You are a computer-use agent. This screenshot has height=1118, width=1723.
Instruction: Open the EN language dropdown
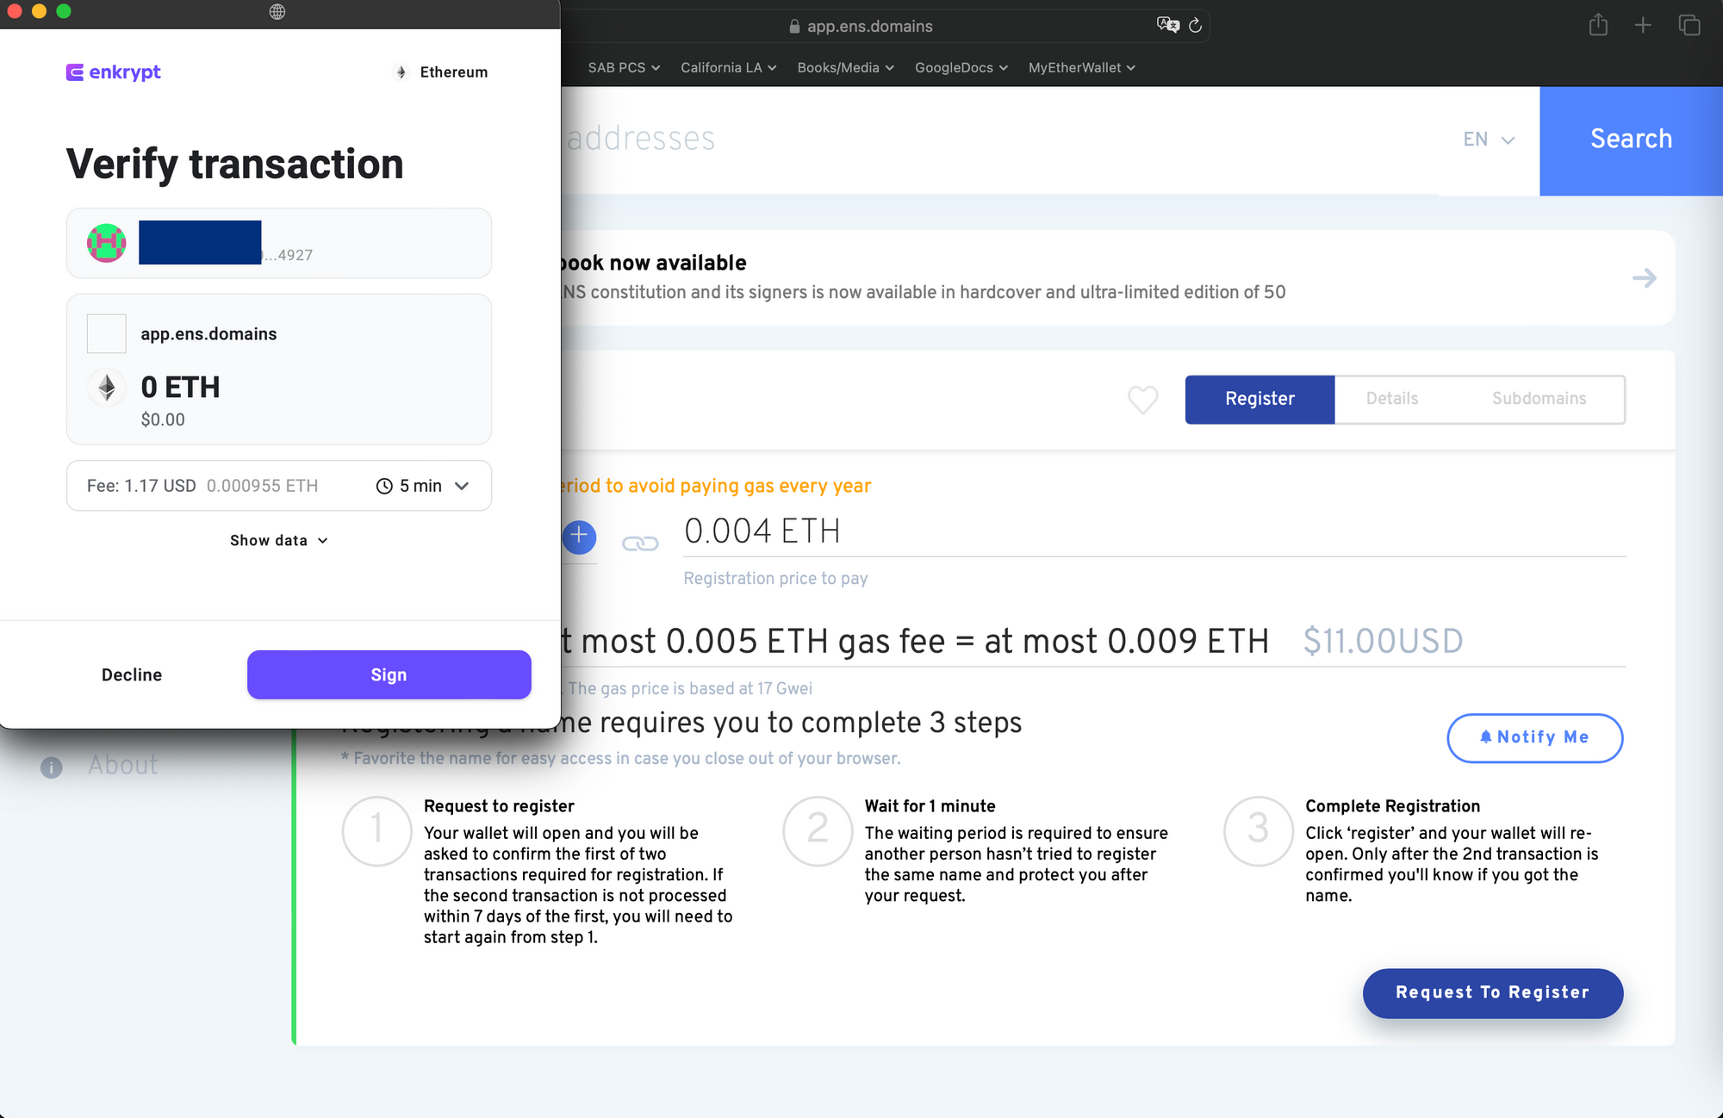(1488, 140)
